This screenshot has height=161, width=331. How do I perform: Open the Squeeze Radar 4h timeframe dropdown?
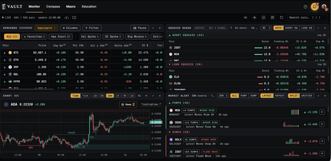(x=266, y=28)
